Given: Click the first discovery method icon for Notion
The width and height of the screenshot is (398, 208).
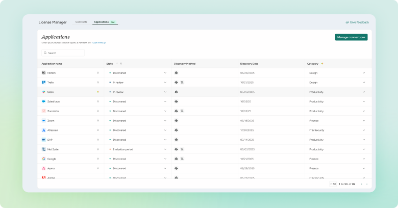Looking at the screenshot, I should (176, 73).
